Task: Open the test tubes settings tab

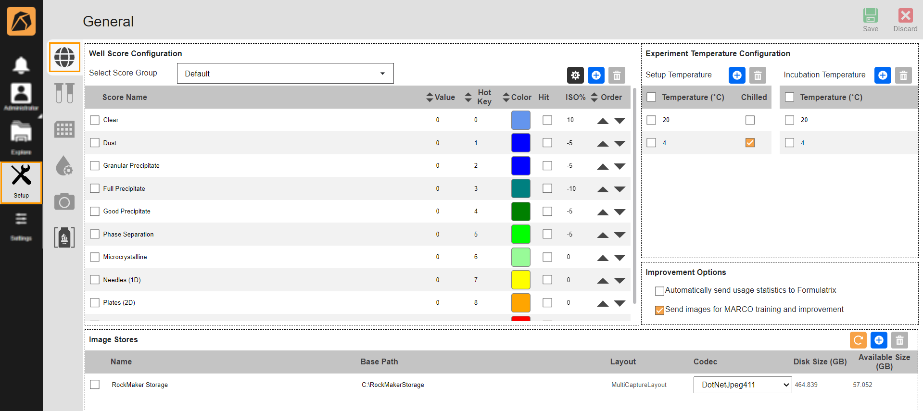Action: tap(64, 93)
